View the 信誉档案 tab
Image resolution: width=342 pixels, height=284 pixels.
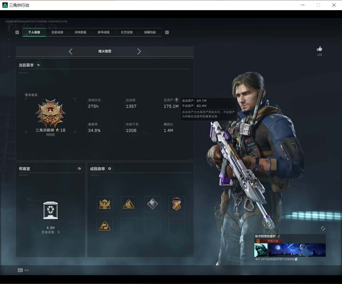pyautogui.click(x=150, y=32)
